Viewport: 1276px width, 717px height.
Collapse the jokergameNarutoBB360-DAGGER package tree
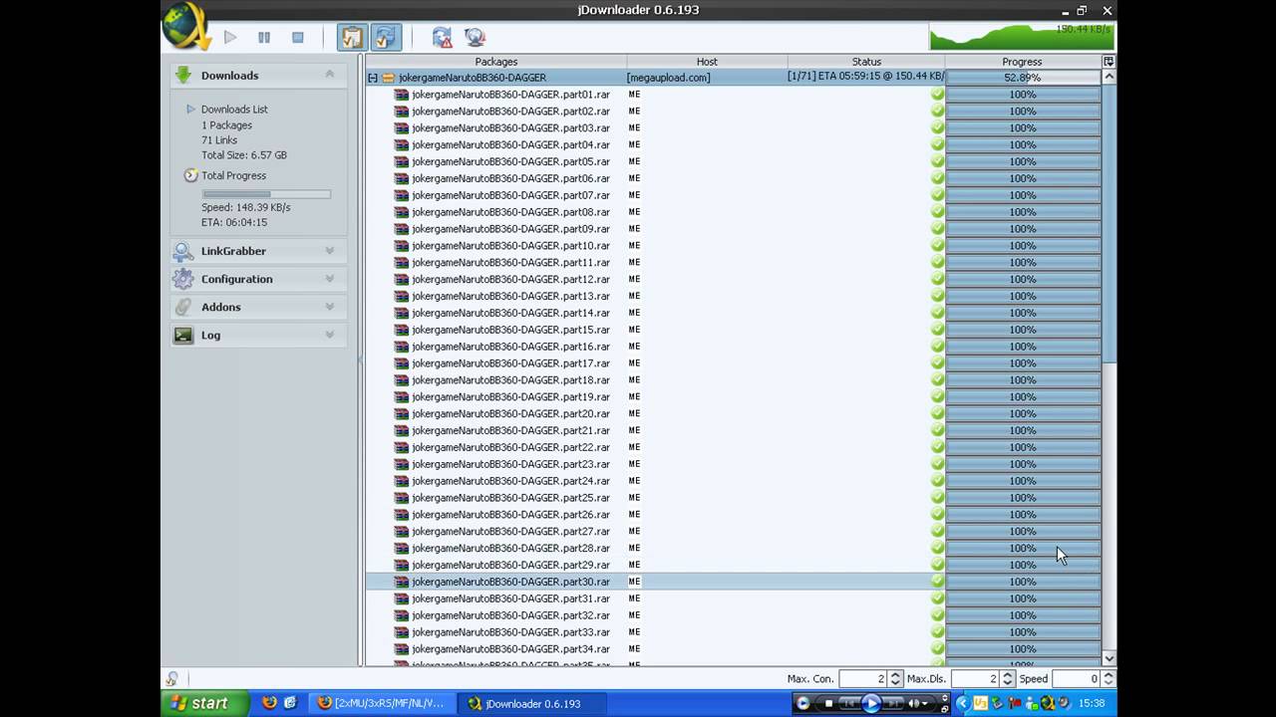click(373, 78)
